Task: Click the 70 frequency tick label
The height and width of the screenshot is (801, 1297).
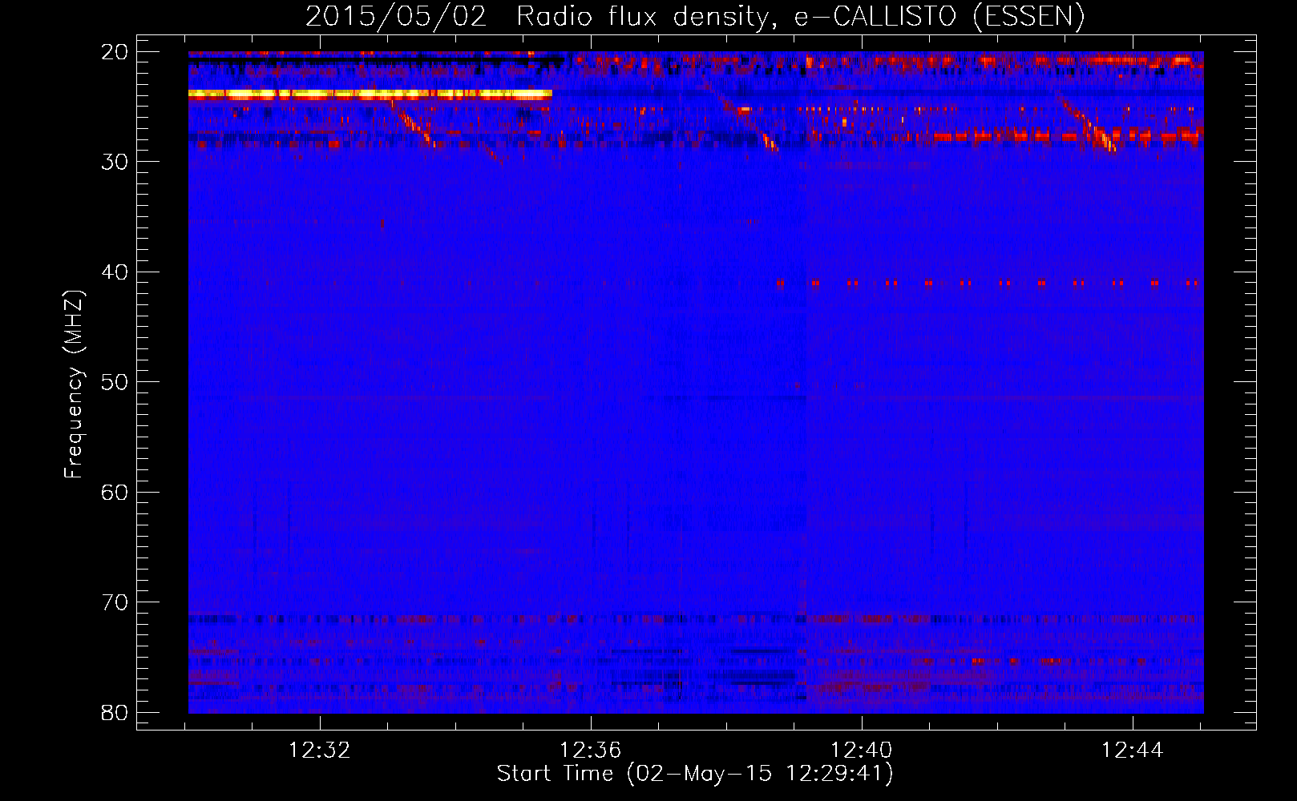Action: pyautogui.click(x=115, y=602)
